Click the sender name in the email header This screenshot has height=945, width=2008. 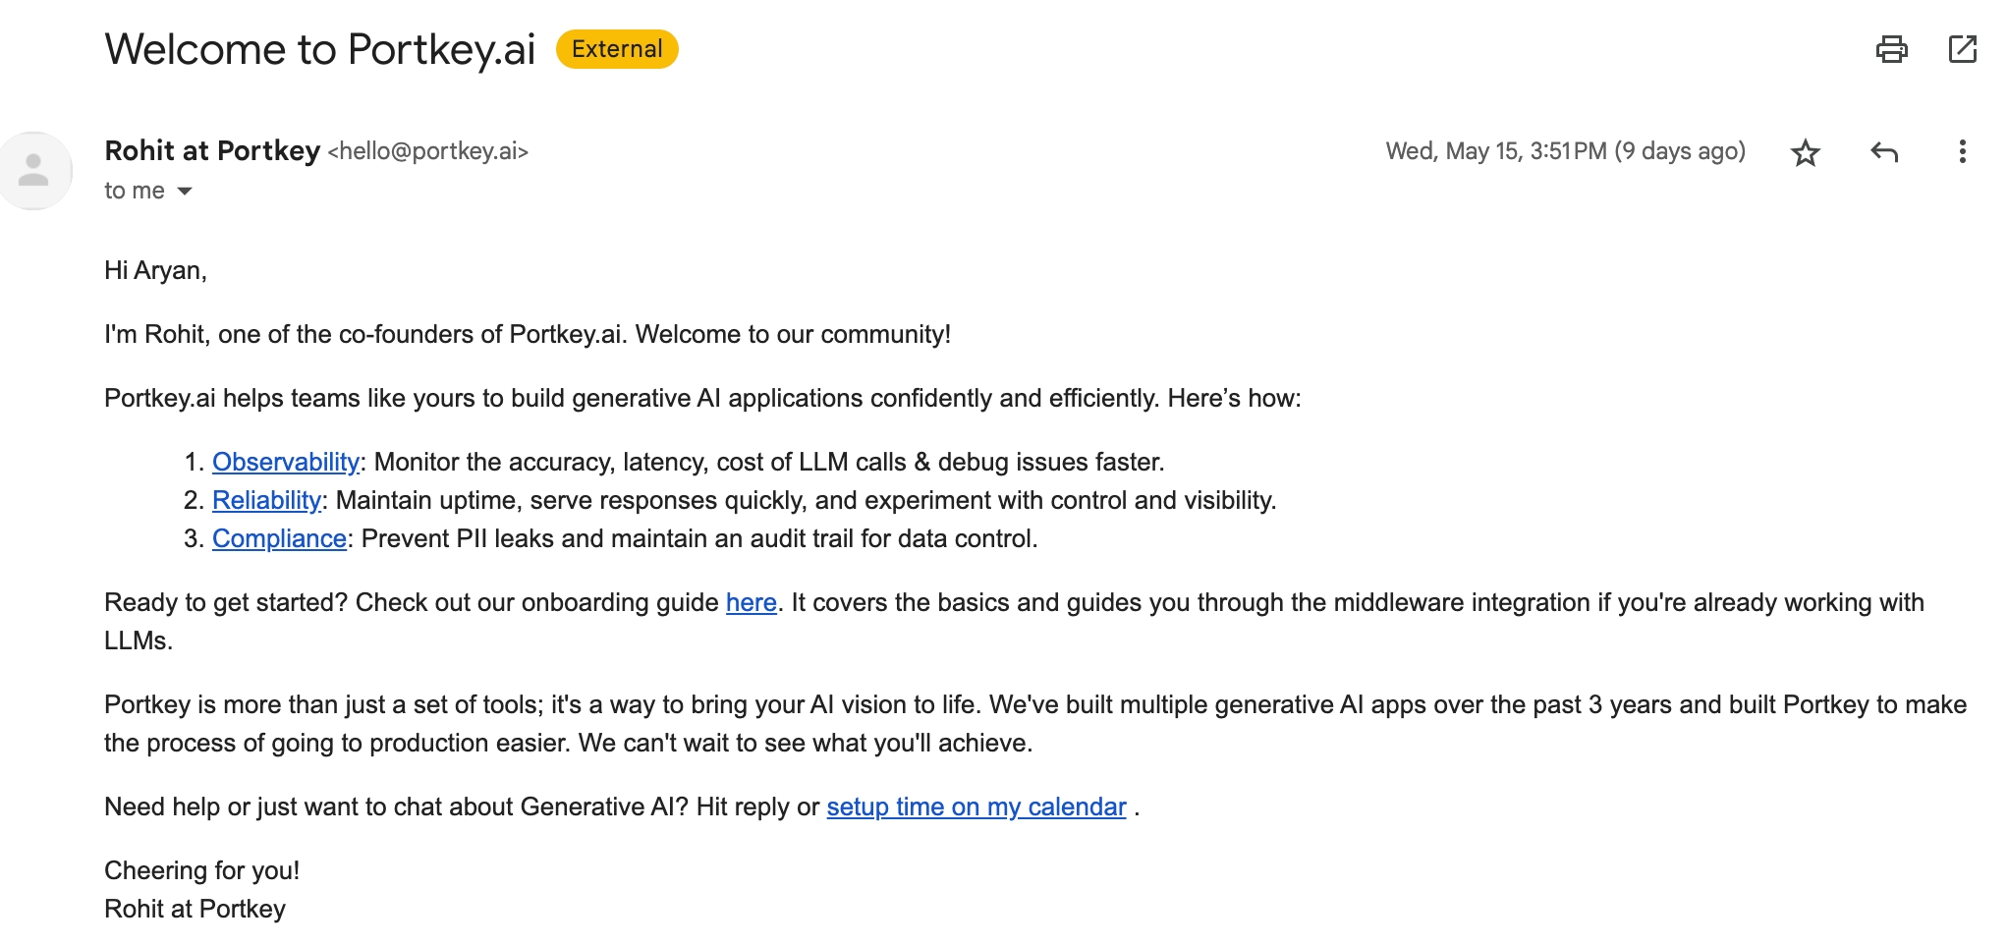(212, 150)
